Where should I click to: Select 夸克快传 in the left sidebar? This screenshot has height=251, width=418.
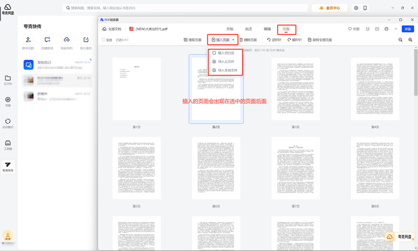point(8,167)
